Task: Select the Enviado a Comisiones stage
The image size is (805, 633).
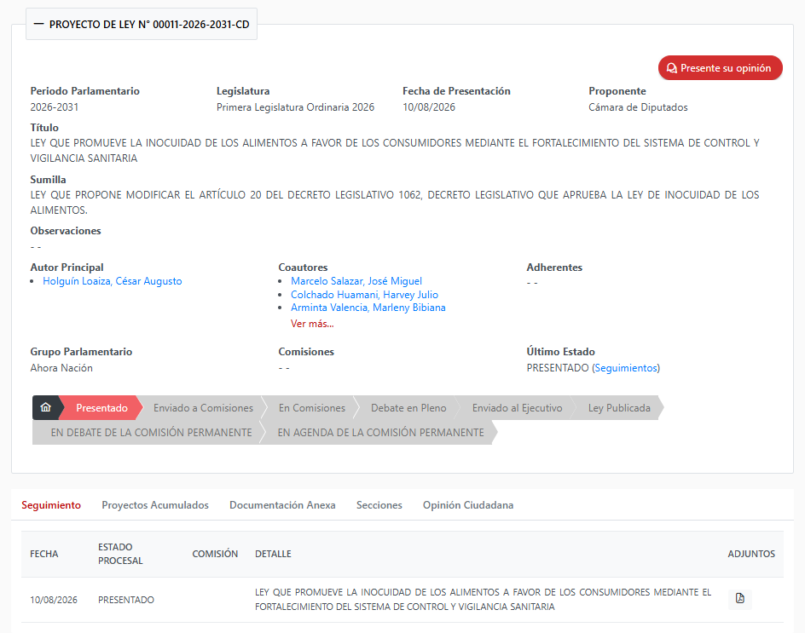Action: 203,408
